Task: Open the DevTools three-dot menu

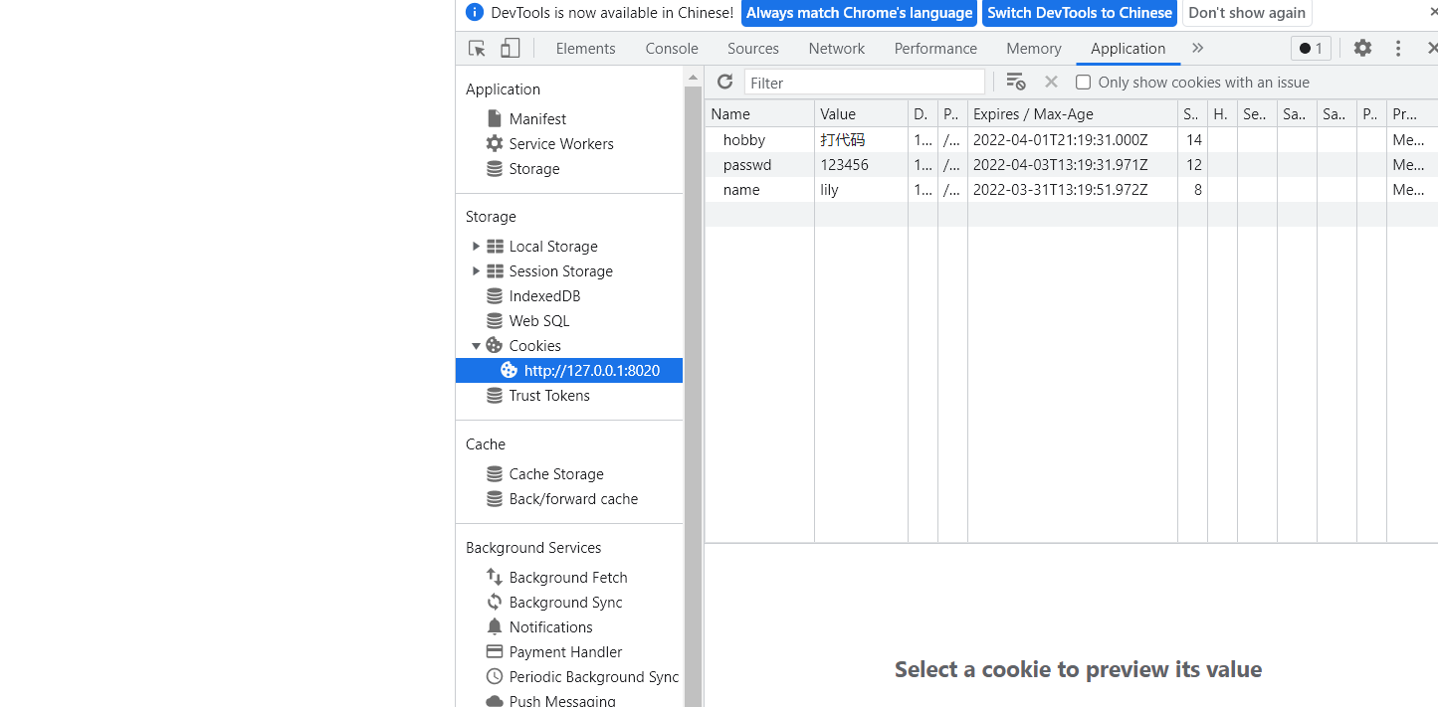Action: (x=1398, y=49)
